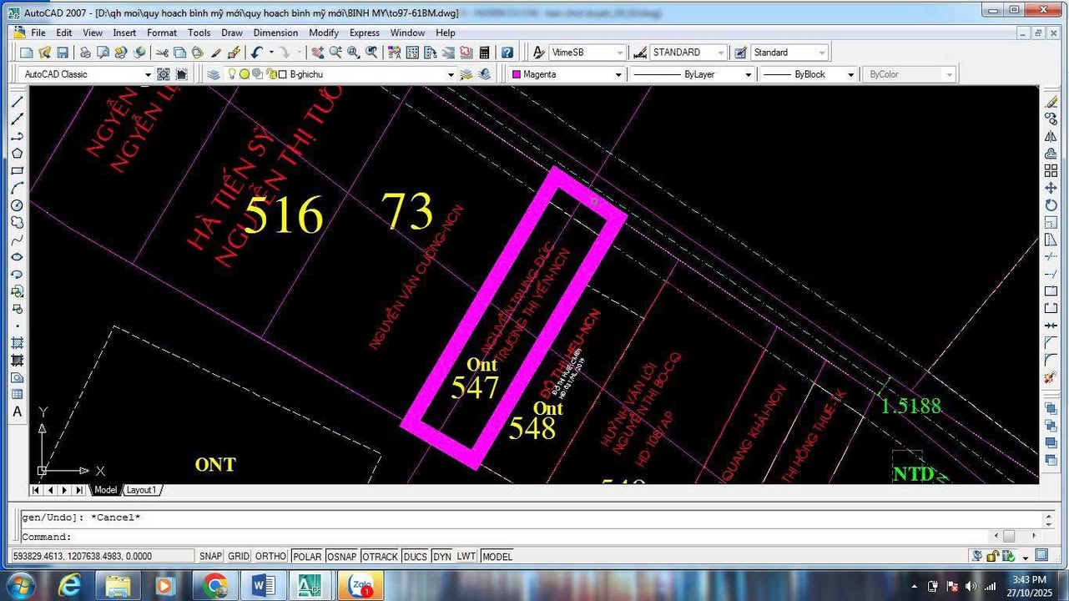Open the QuickCalc calculator icon
This screenshot has width=1069, height=601.
484,53
